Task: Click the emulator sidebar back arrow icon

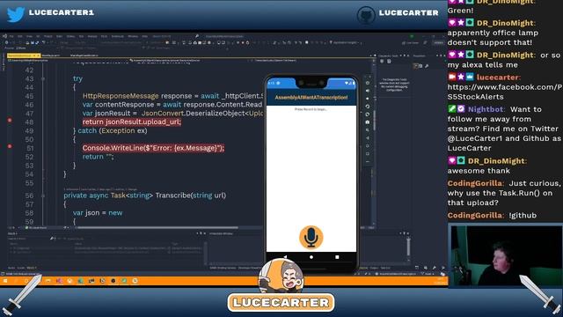Action: [x=368, y=138]
